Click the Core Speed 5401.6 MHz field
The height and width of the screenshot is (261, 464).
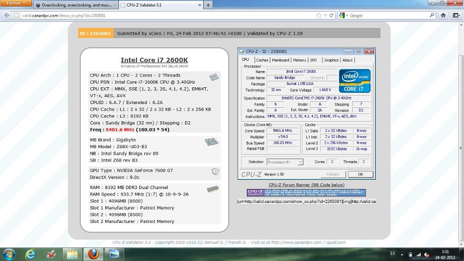click(283, 130)
